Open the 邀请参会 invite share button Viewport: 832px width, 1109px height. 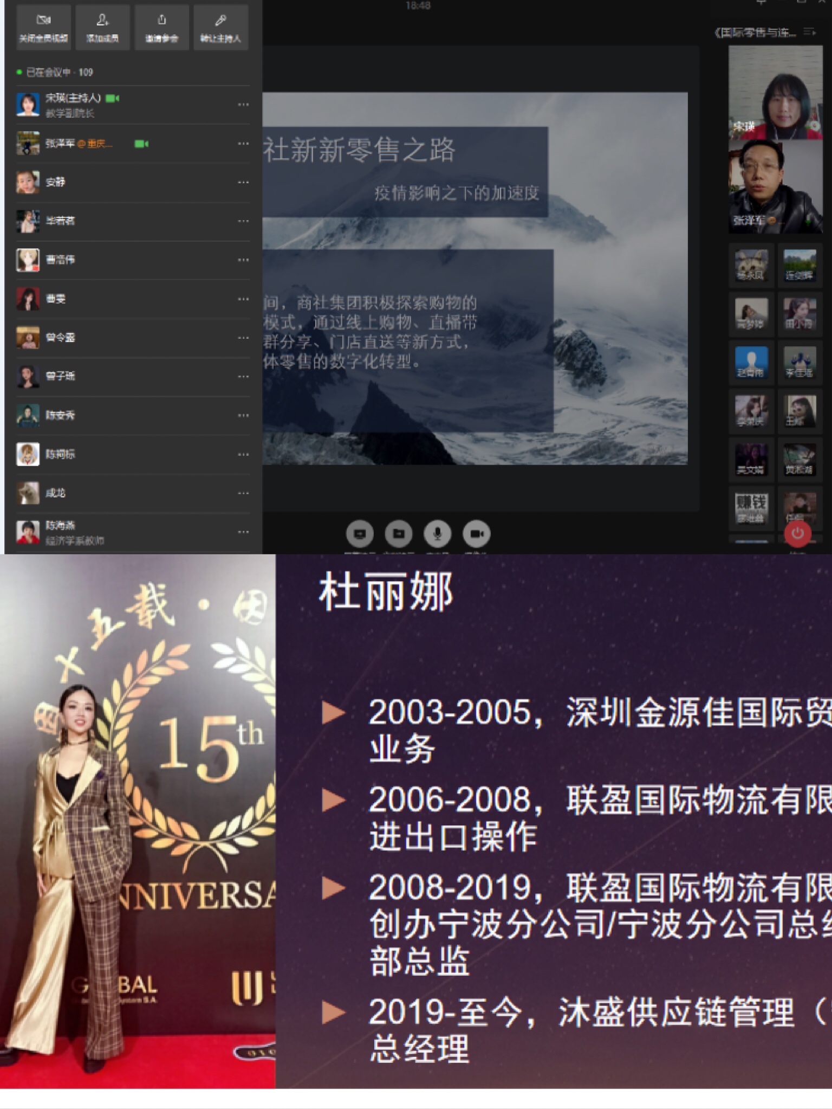pyautogui.click(x=161, y=27)
